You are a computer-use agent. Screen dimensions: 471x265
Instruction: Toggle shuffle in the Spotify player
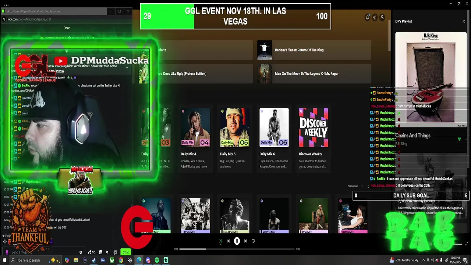coord(220,241)
